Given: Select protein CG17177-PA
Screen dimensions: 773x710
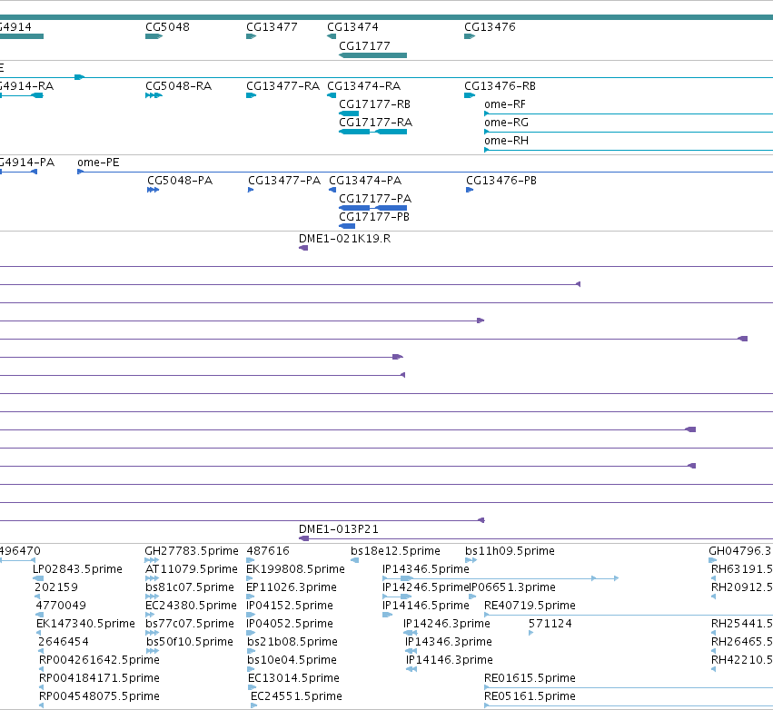Looking at the screenshot, I should click(375, 199).
